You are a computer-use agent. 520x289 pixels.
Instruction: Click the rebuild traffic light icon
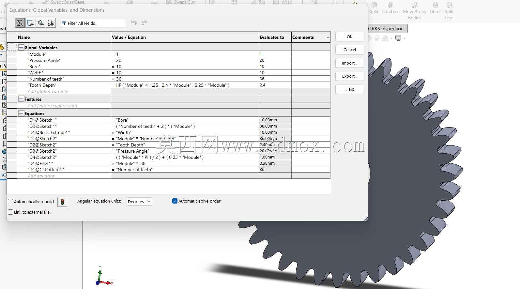[62, 202]
